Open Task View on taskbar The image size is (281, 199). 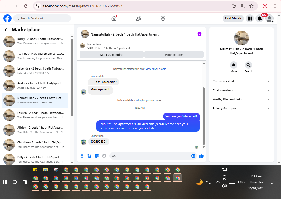[x=24, y=182]
